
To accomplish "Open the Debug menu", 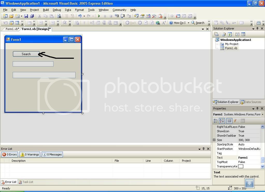I will click(57, 10).
